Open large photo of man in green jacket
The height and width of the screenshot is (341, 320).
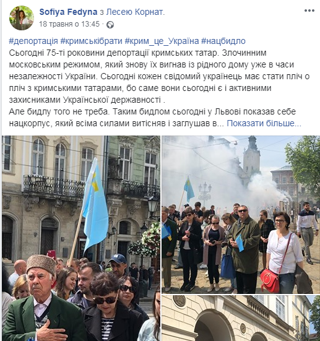[x=81, y=238]
